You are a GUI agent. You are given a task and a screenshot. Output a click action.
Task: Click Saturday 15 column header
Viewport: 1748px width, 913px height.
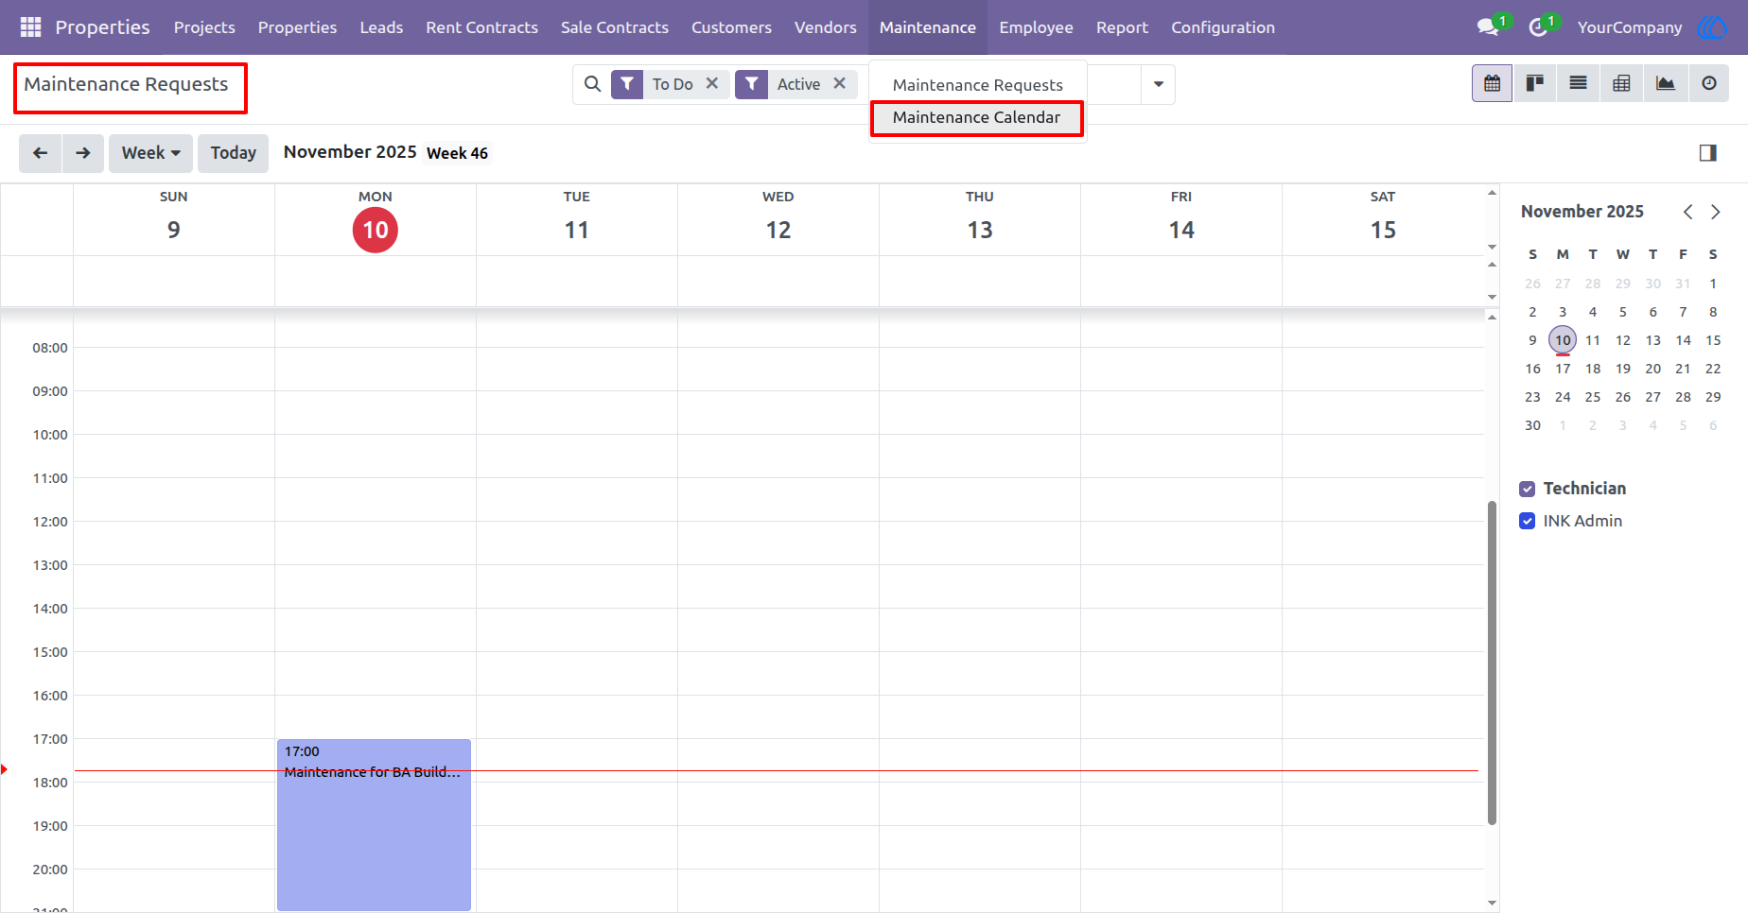point(1382,219)
